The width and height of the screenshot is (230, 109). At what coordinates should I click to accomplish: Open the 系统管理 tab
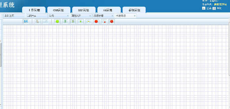(134, 10)
